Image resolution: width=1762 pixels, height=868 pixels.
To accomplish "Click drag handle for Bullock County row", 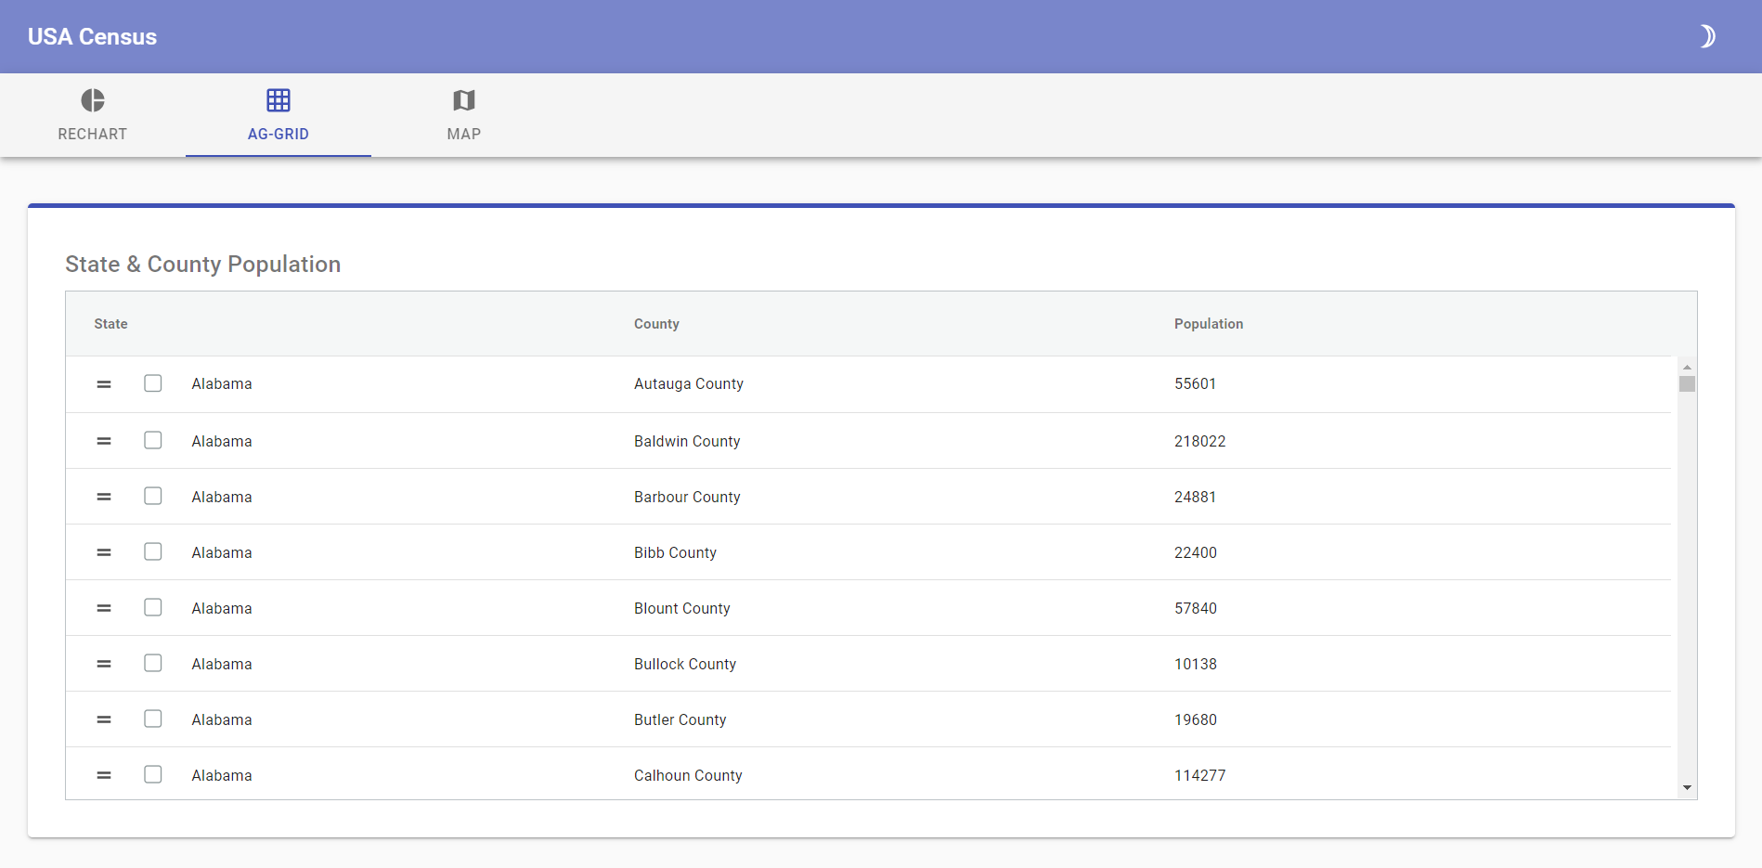I will [x=104, y=664].
